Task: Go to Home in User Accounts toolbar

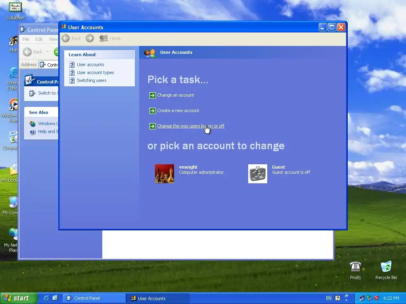Action: 110,38
